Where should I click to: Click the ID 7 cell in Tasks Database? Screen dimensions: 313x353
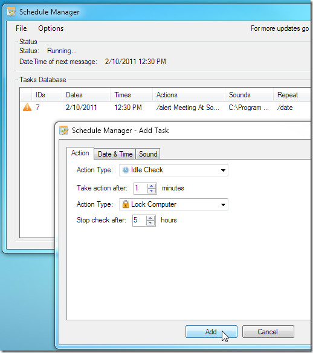point(37,108)
